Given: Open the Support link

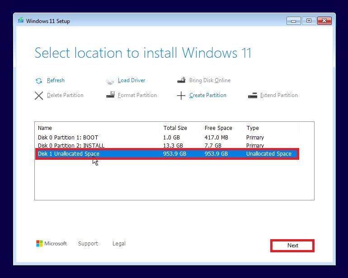Looking at the screenshot, I should pos(88,243).
